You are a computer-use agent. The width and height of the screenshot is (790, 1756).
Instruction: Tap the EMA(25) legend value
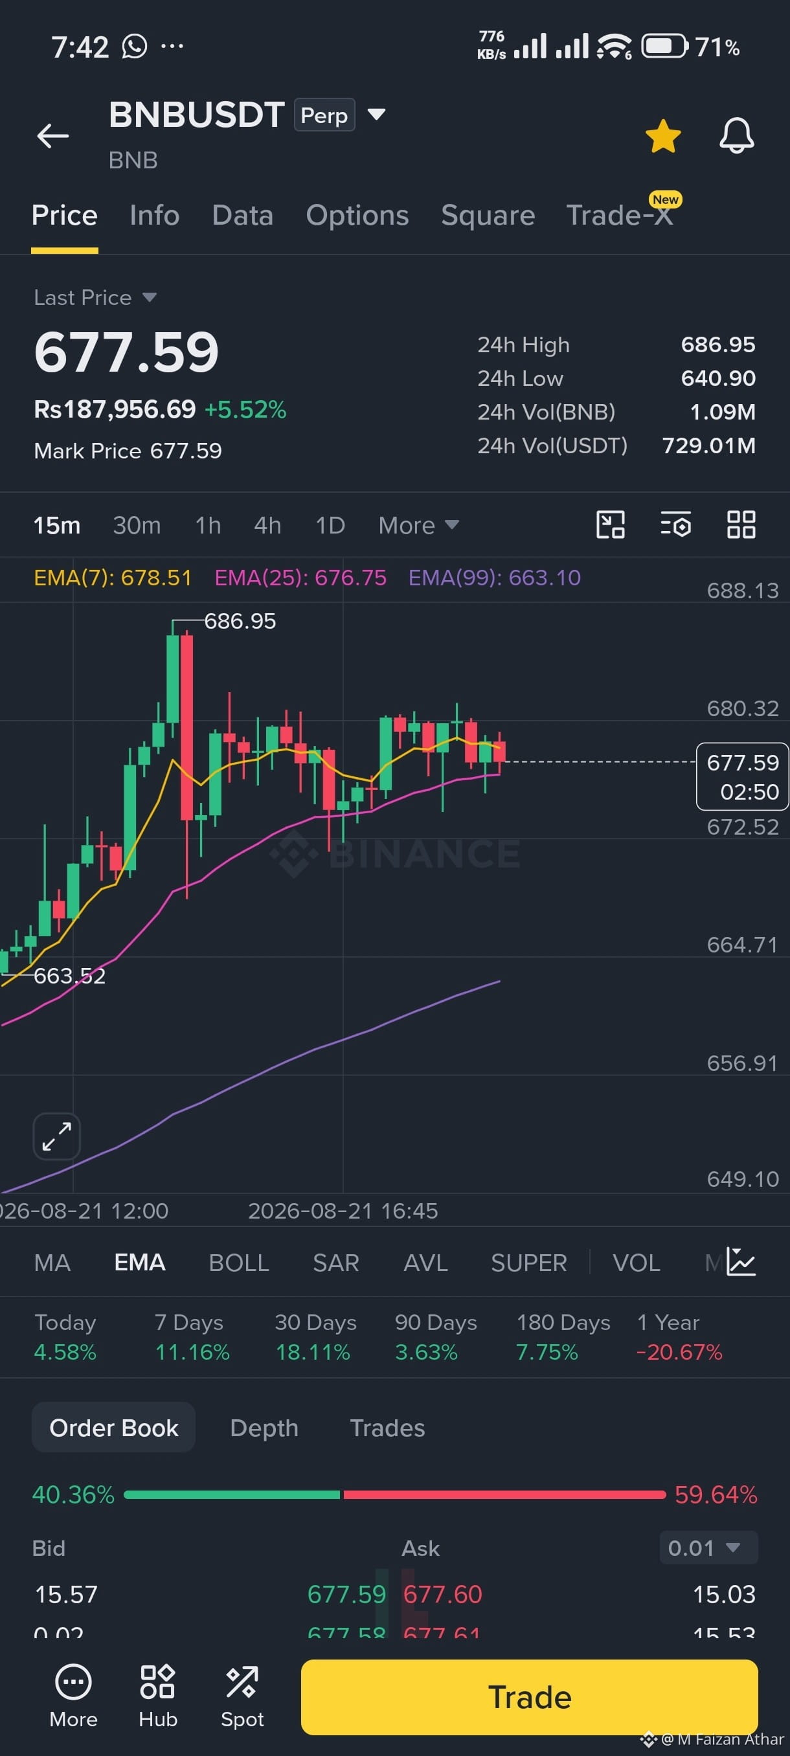pyautogui.click(x=300, y=578)
